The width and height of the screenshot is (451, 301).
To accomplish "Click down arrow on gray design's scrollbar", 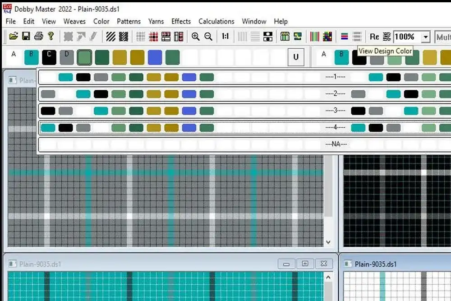I will 328,242.
